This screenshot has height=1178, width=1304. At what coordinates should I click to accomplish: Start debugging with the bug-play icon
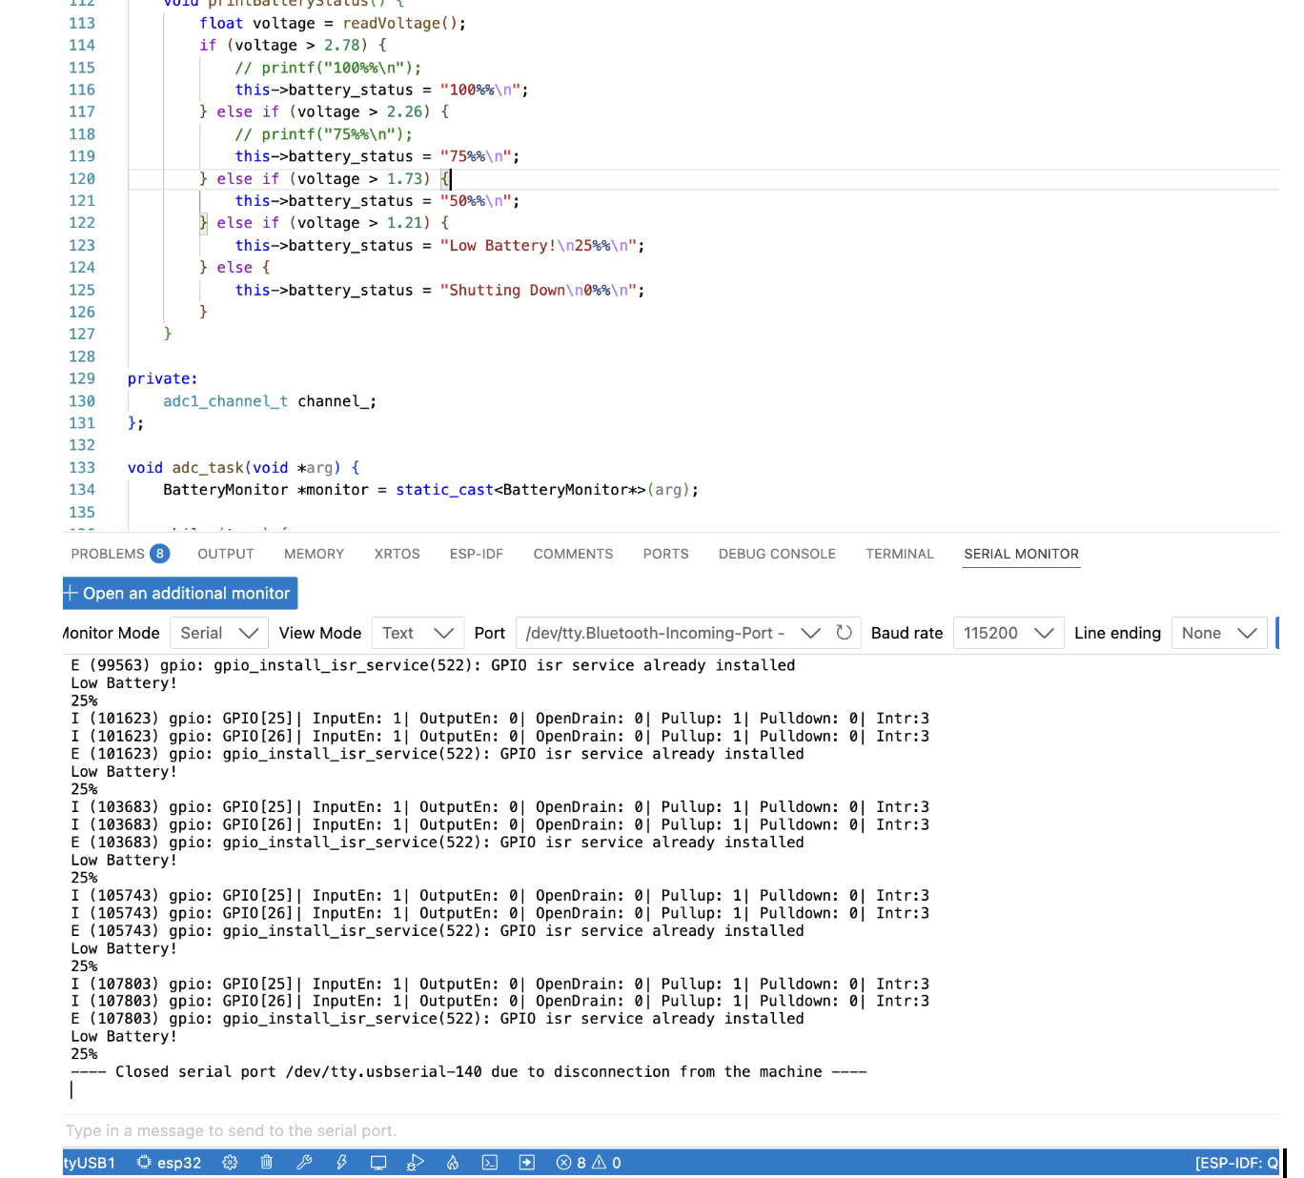415,1163
